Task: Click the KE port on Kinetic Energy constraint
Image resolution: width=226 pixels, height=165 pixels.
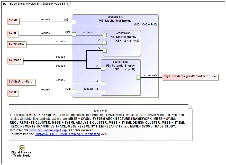Action: click(x=105, y=35)
